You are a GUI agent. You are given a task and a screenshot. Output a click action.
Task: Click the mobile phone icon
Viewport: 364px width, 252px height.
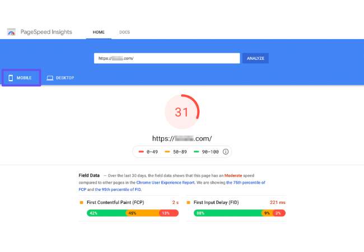click(11, 78)
